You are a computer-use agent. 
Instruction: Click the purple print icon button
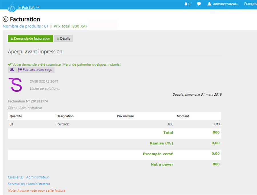click(x=12, y=70)
